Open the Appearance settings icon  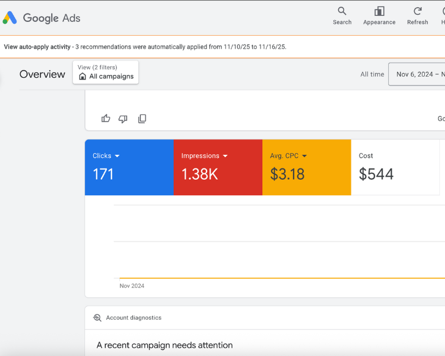[x=379, y=11]
